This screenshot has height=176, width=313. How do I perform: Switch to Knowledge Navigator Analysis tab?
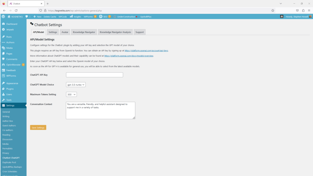coord(115,32)
